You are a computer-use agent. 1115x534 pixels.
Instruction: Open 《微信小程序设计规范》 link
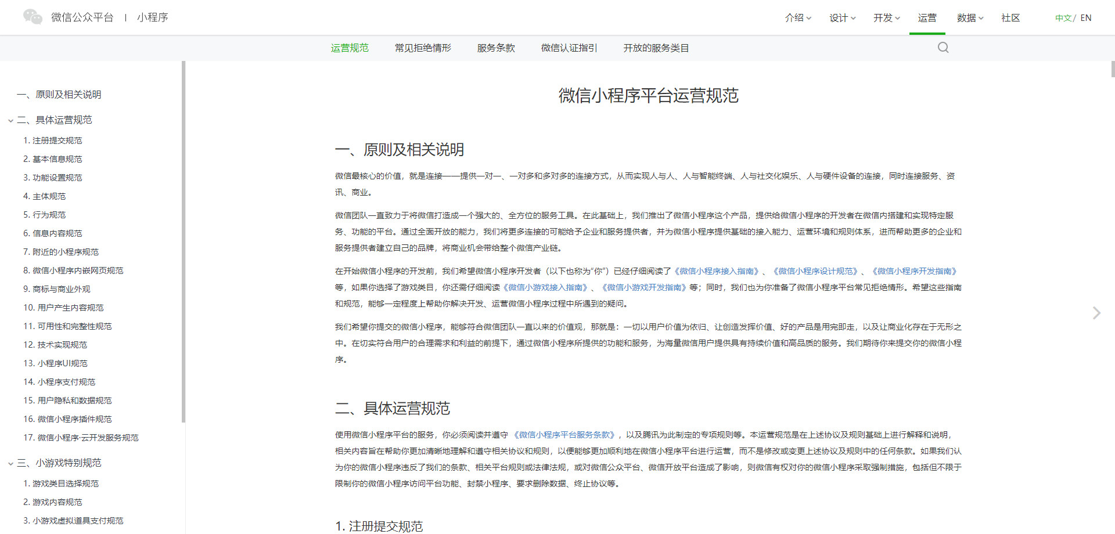[815, 271]
